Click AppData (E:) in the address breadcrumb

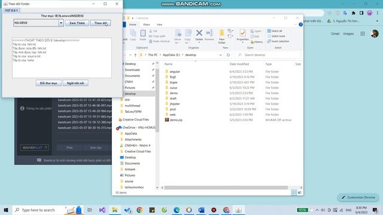(171, 55)
